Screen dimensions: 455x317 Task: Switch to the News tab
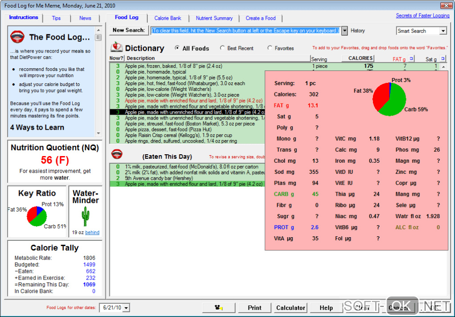[x=85, y=18]
